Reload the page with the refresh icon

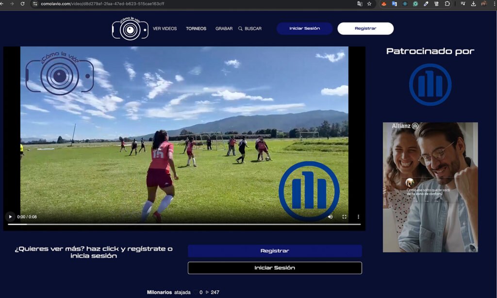pyautogui.click(x=22, y=4)
